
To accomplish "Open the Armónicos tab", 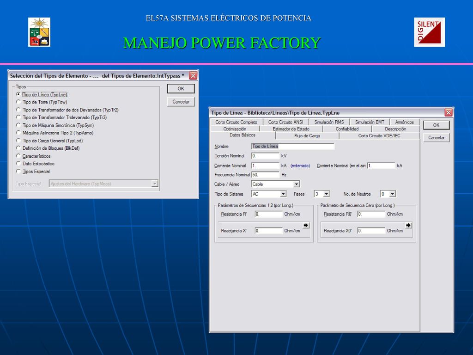I will pyautogui.click(x=404, y=122).
